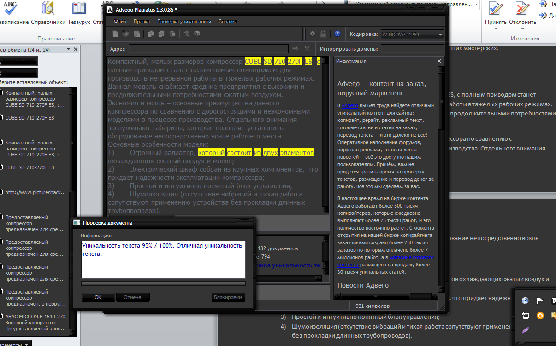
Task: Click the Advego text editor vertical scrollbar
Action: coord(325,135)
